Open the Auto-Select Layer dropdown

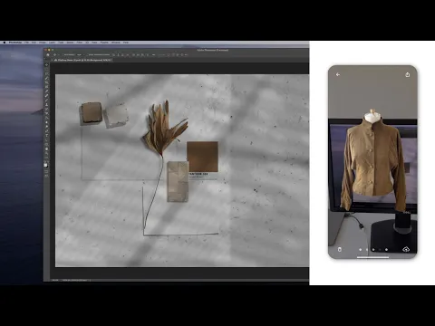(x=81, y=54)
